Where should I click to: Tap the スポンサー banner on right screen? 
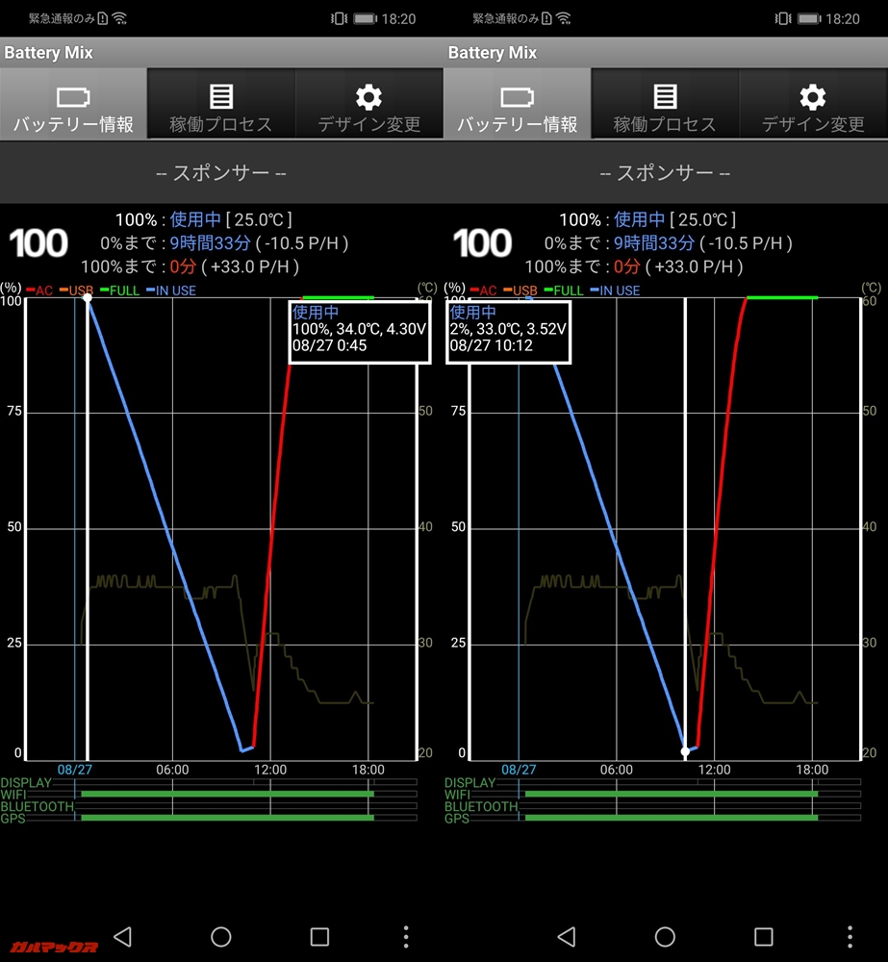(x=665, y=173)
